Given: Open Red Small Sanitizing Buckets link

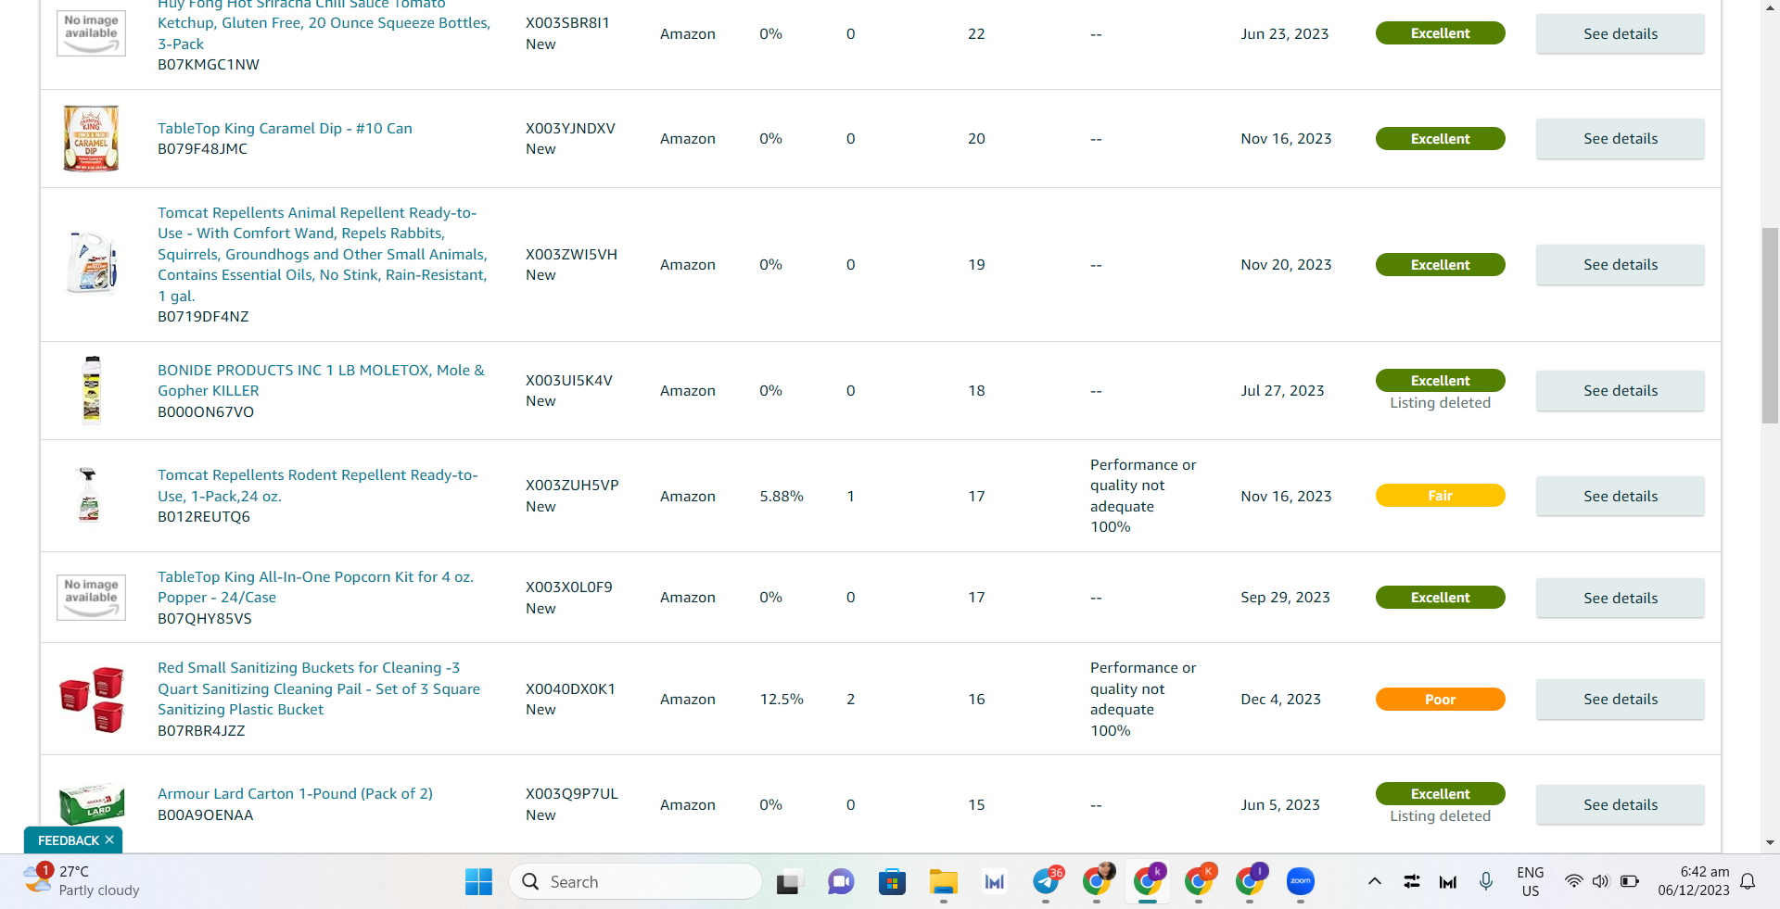Looking at the screenshot, I should (x=319, y=688).
